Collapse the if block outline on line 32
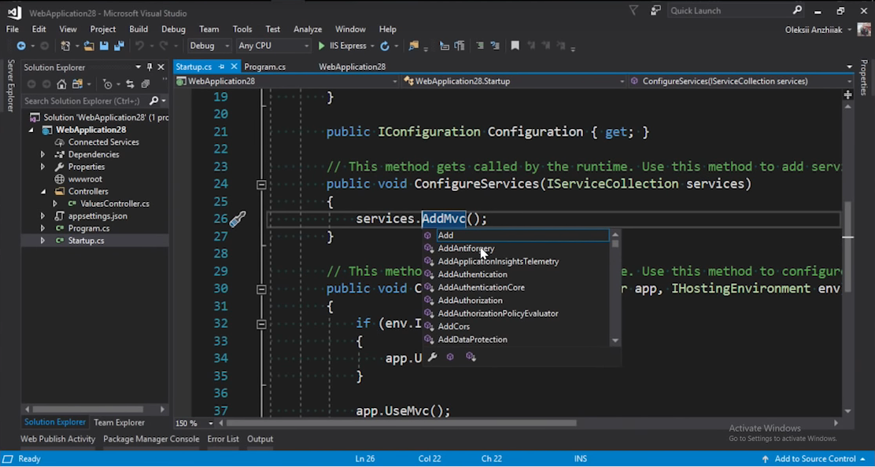The height and width of the screenshot is (467, 875). [x=261, y=325]
